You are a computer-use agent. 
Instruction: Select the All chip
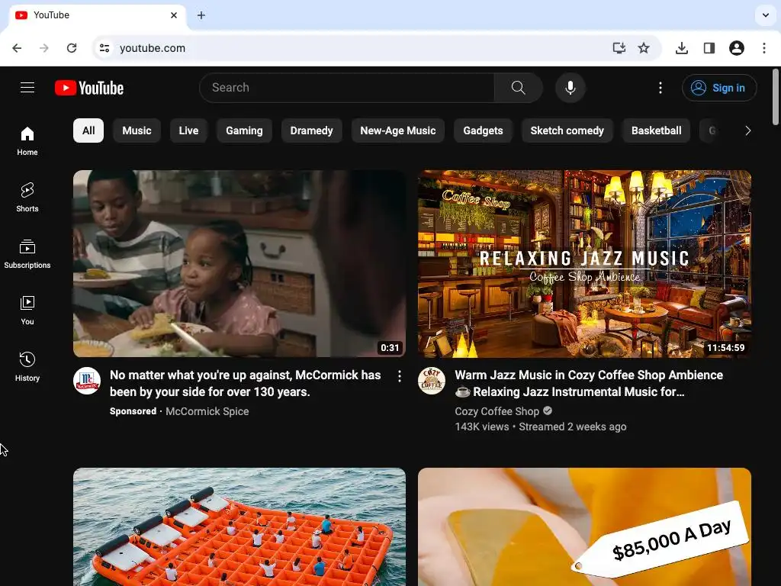[88, 130]
